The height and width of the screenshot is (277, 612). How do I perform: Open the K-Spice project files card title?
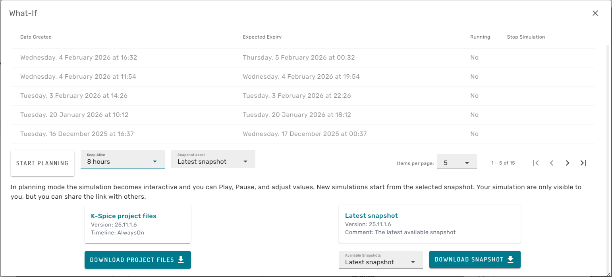click(124, 216)
